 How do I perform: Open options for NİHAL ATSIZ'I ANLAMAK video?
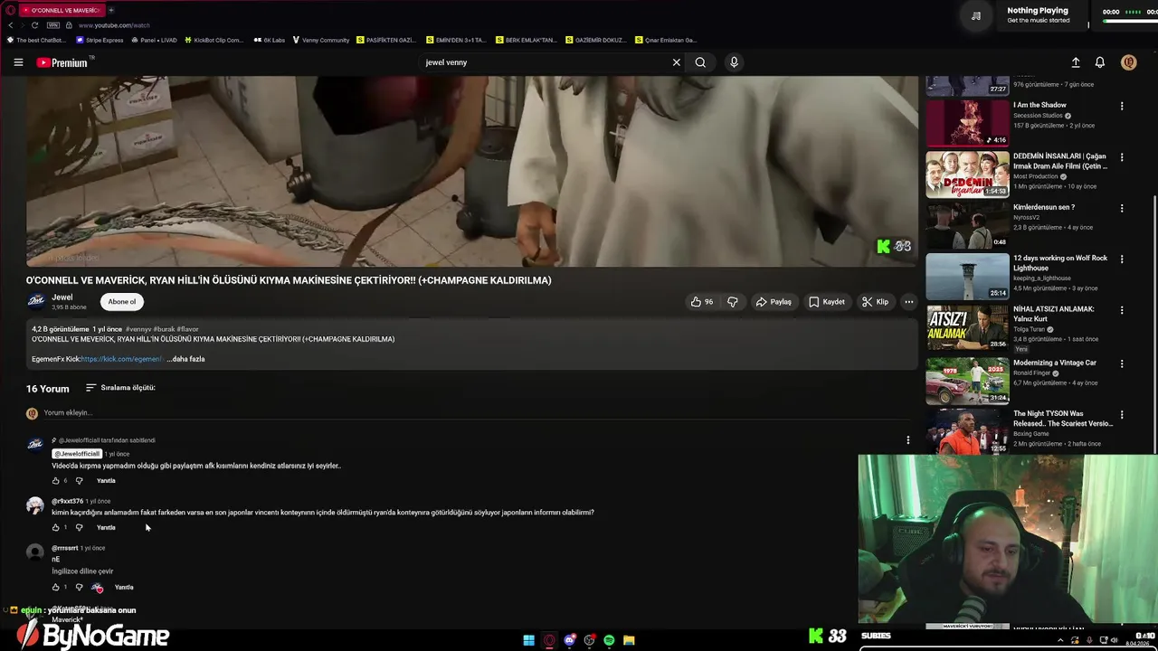click(1122, 310)
